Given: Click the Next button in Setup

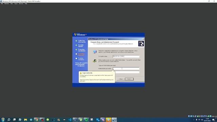Looking at the screenshot, I should click(x=129, y=79).
